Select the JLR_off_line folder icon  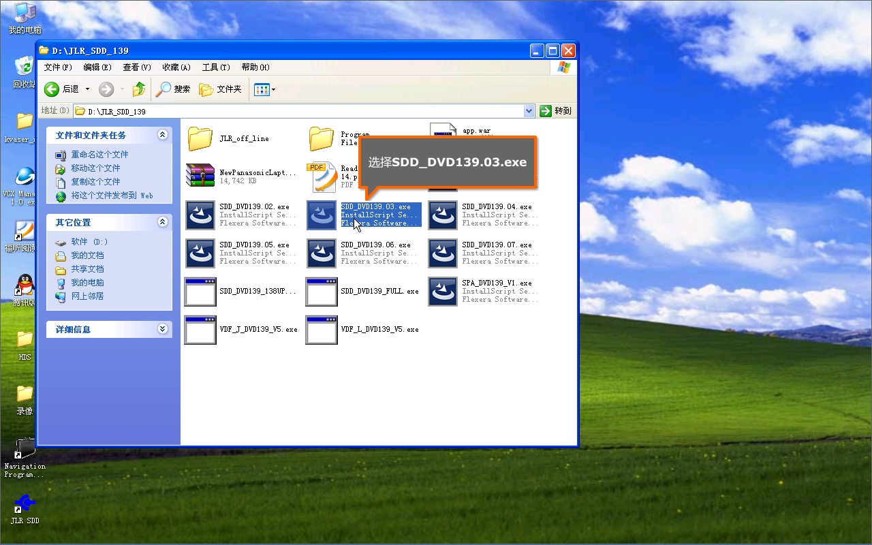click(x=200, y=138)
